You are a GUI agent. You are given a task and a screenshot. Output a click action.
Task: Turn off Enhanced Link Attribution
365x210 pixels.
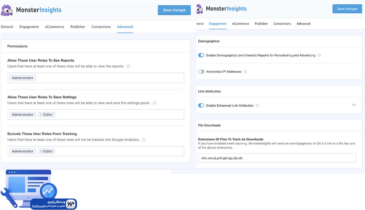click(201, 106)
